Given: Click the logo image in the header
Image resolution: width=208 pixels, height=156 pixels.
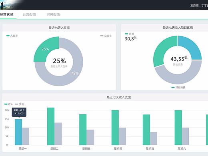Looking at the screenshot, I should [11, 5].
